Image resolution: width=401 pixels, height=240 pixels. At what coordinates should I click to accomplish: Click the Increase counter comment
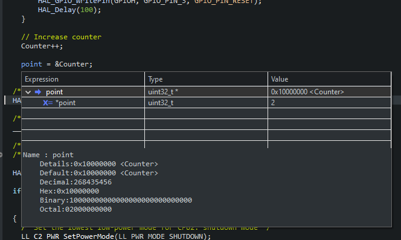[61, 37]
